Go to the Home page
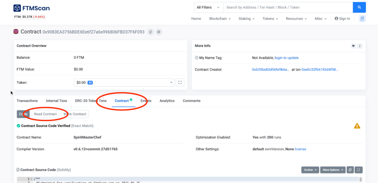Image resolution: width=378 pixels, height=183 pixels. click(196, 19)
